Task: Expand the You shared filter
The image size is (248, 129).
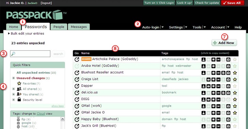Action: pyautogui.click(x=14, y=94)
